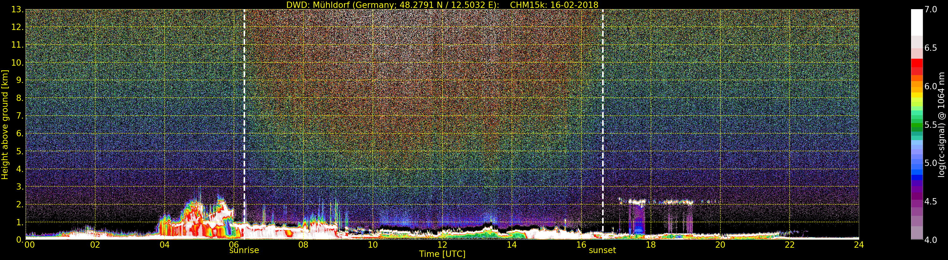This screenshot has height=260, width=948.
Task: Click the "04" time axis tick label
Action: point(165,245)
